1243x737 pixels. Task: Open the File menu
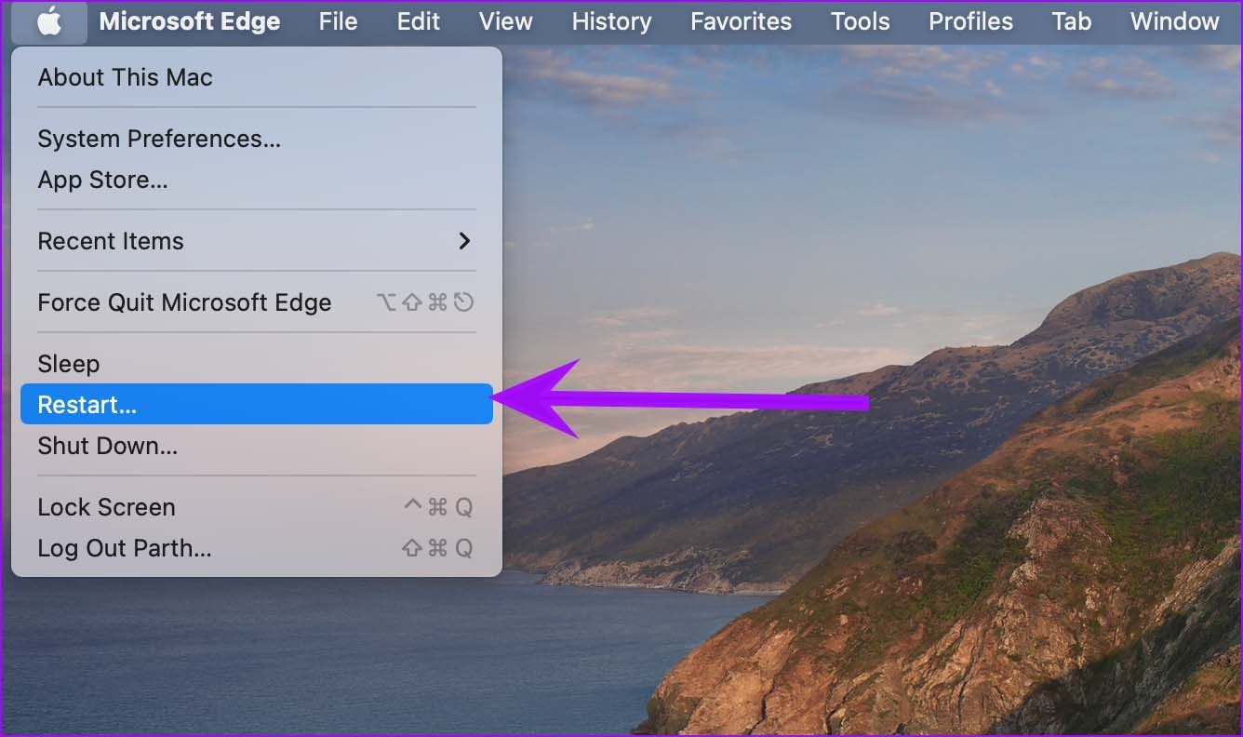[x=338, y=21]
